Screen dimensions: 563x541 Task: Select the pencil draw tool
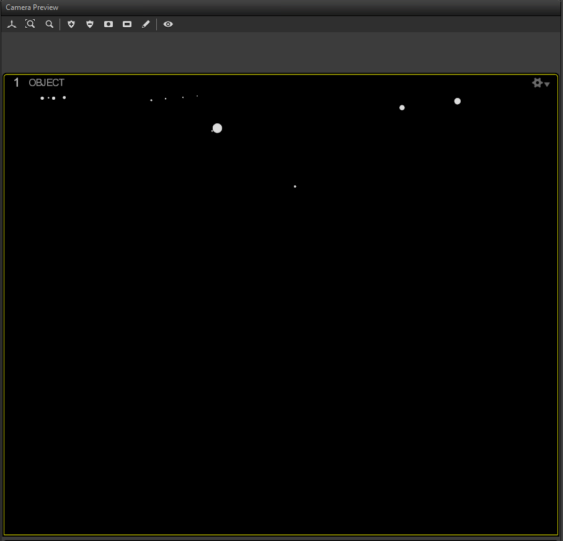pyautogui.click(x=146, y=24)
